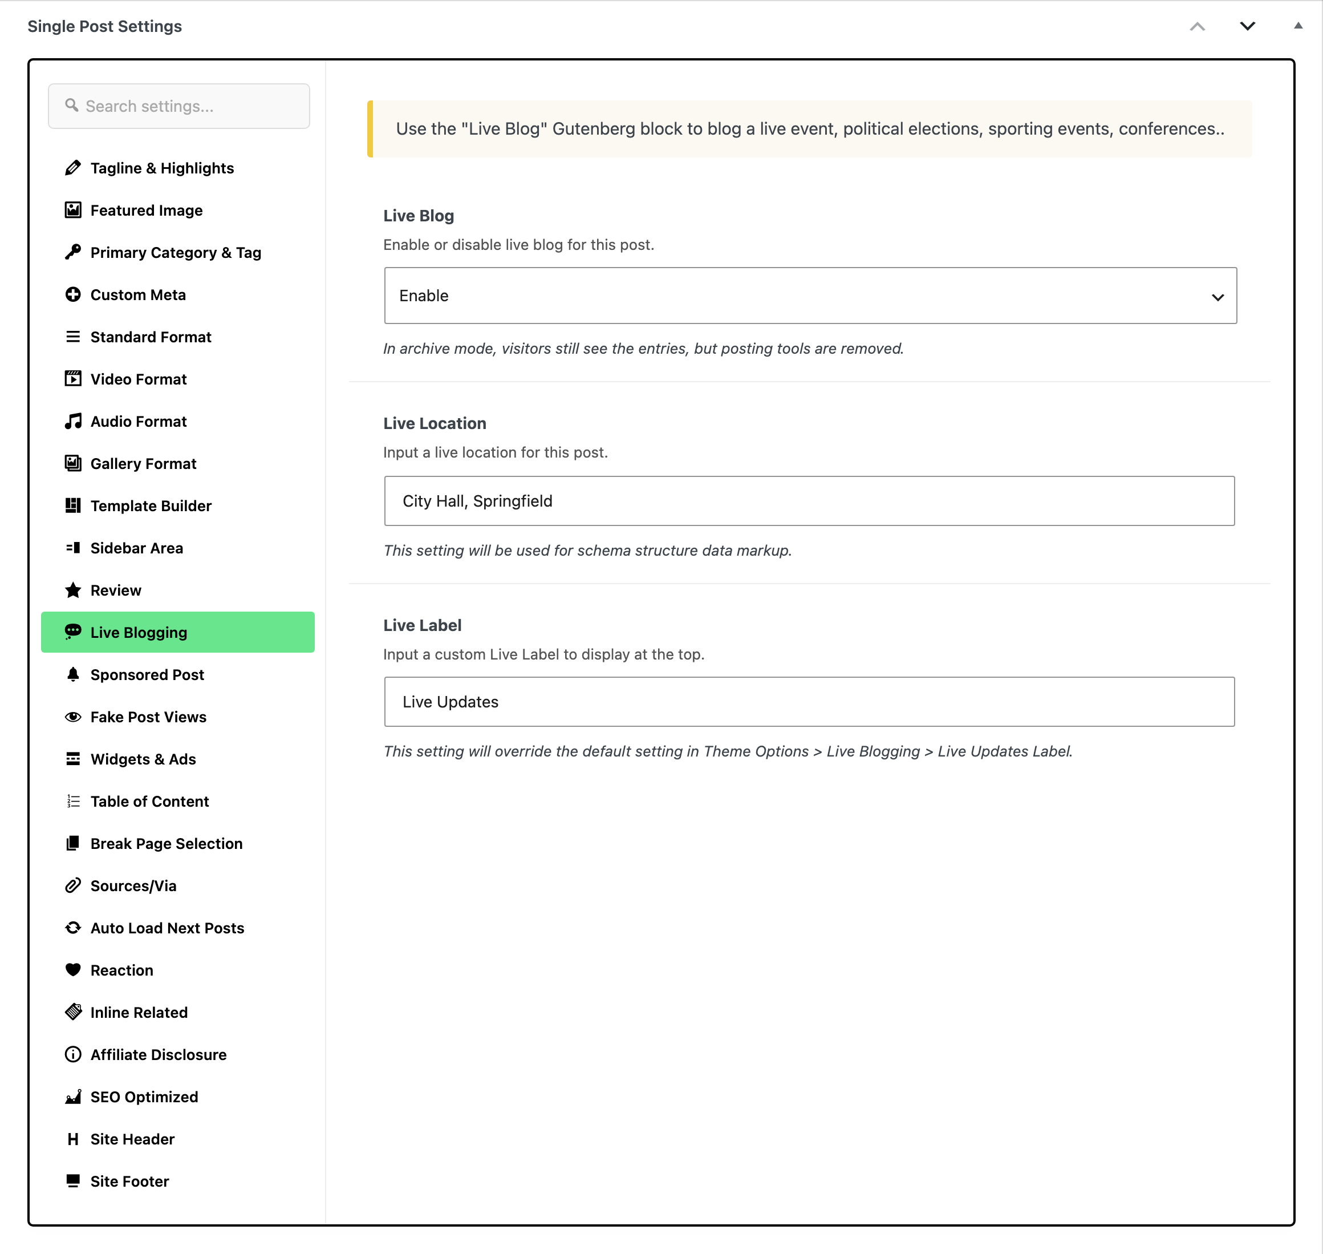Click the Single Post Settings heading

[x=104, y=26]
